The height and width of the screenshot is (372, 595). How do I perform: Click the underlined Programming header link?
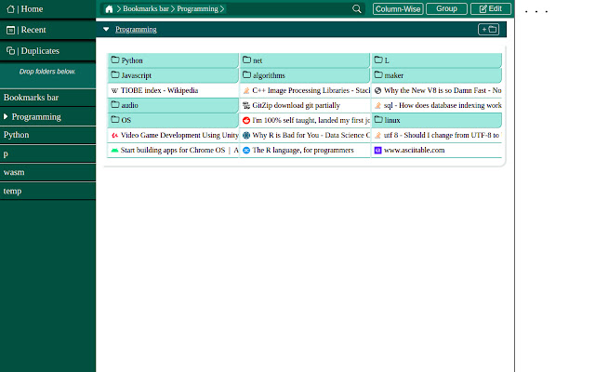(x=136, y=29)
